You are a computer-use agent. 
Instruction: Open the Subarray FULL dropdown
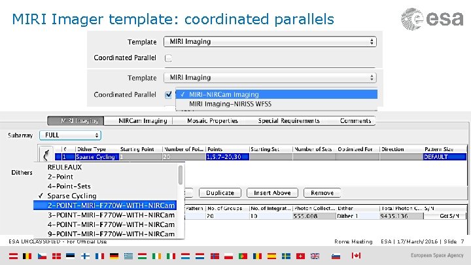pyautogui.click(x=70, y=135)
